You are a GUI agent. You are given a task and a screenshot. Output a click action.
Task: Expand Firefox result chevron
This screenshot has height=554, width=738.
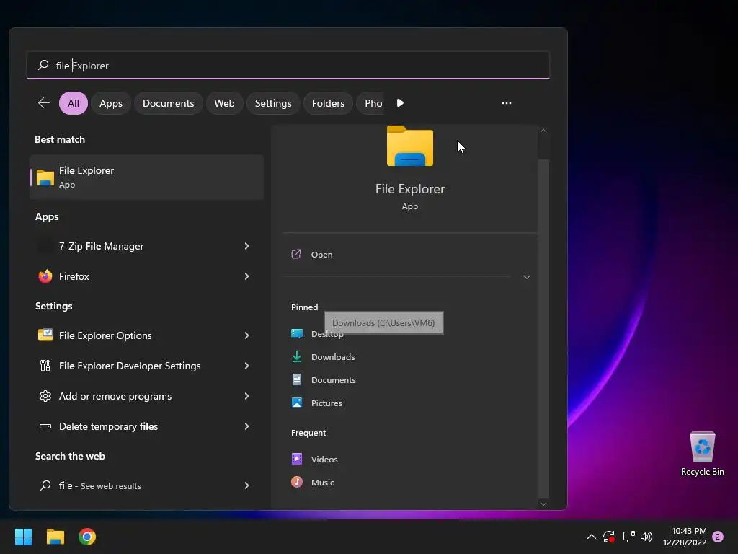coord(246,276)
